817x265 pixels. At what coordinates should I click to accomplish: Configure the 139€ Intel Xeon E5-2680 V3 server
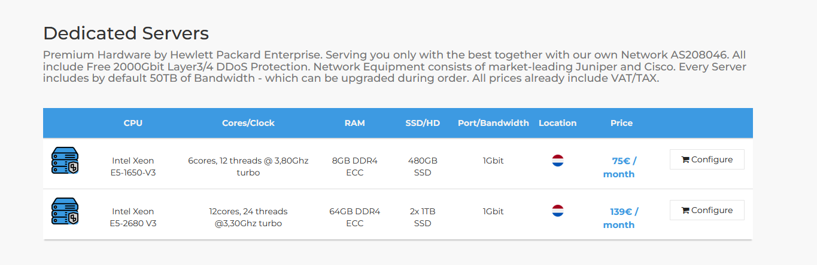coord(707,210)
